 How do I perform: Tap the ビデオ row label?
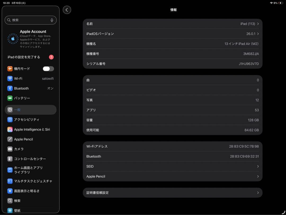click(x=91, y=90)
